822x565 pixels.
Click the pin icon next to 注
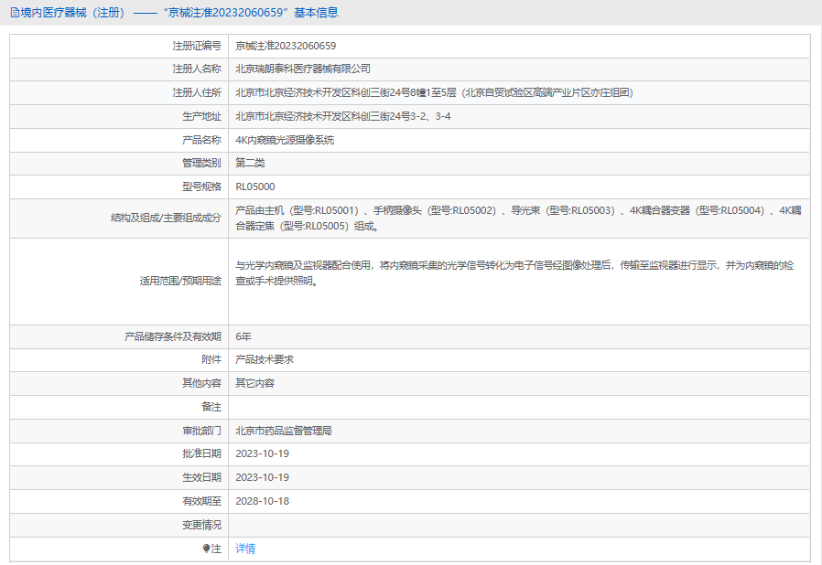coord(206,549)
